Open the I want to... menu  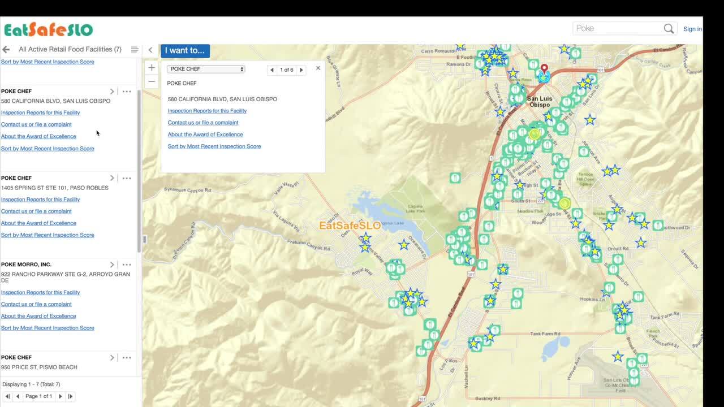184,50
